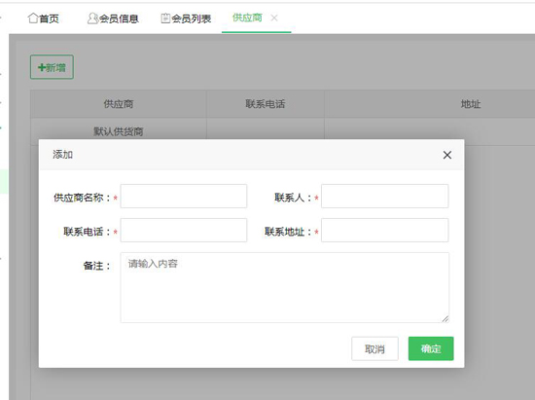Viewport: 535px width, 400px height.
Task: Switch to the 会员列表 tab
Action: [186, 18]
